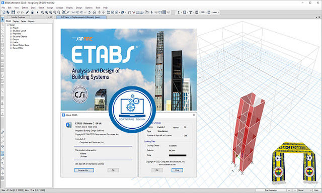322x193 pixels.
Task: Open the Analyze menu
Action: [60, 8]
